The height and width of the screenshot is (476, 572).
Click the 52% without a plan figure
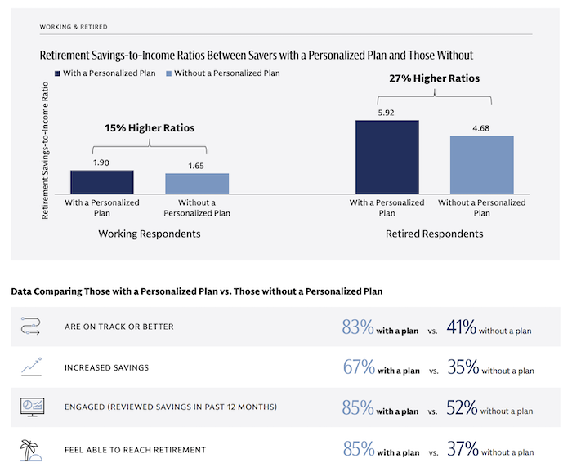(463, 407)
